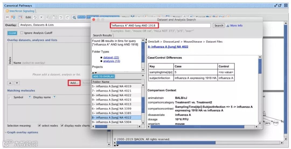This screenshot has width=291, height=149.
Task: Click the Copy icon in Edit toolbar
Action: coord(48,17)
